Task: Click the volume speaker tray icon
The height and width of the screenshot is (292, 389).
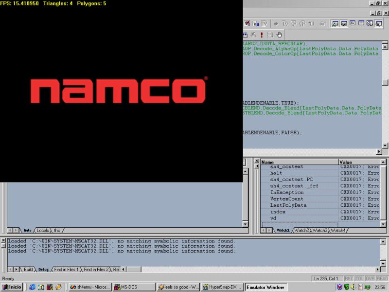Action: [353, 287]
